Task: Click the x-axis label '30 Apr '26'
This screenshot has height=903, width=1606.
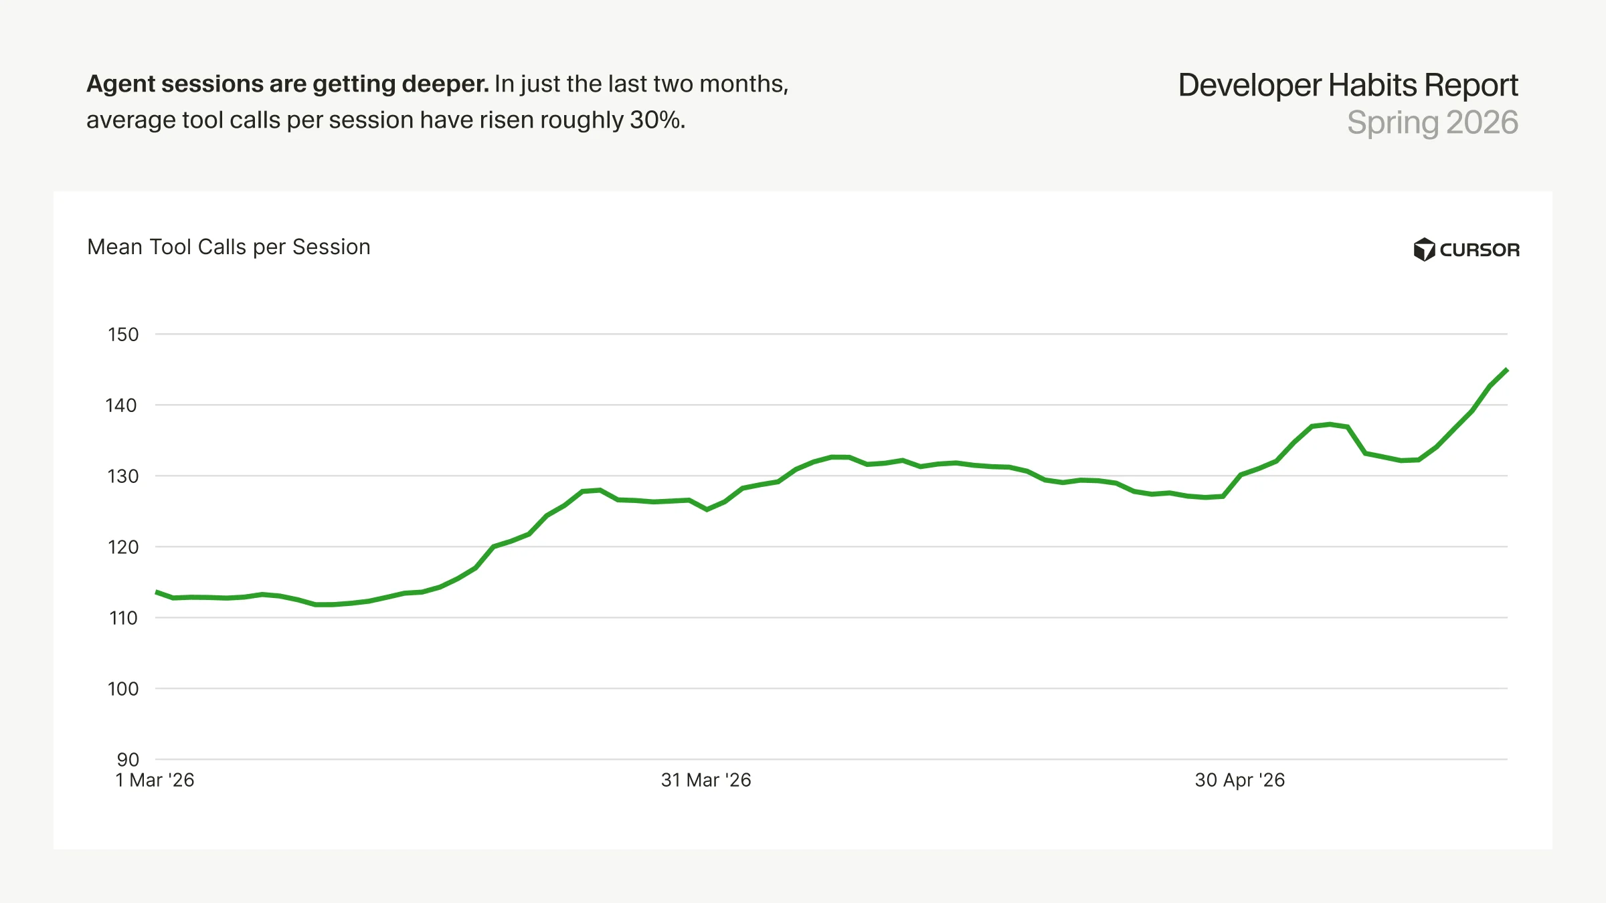Action: (1240, 780)
